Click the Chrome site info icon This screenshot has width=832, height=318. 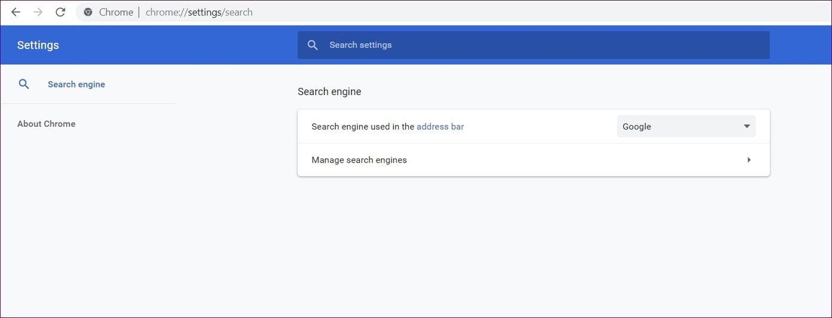[88, 12]
